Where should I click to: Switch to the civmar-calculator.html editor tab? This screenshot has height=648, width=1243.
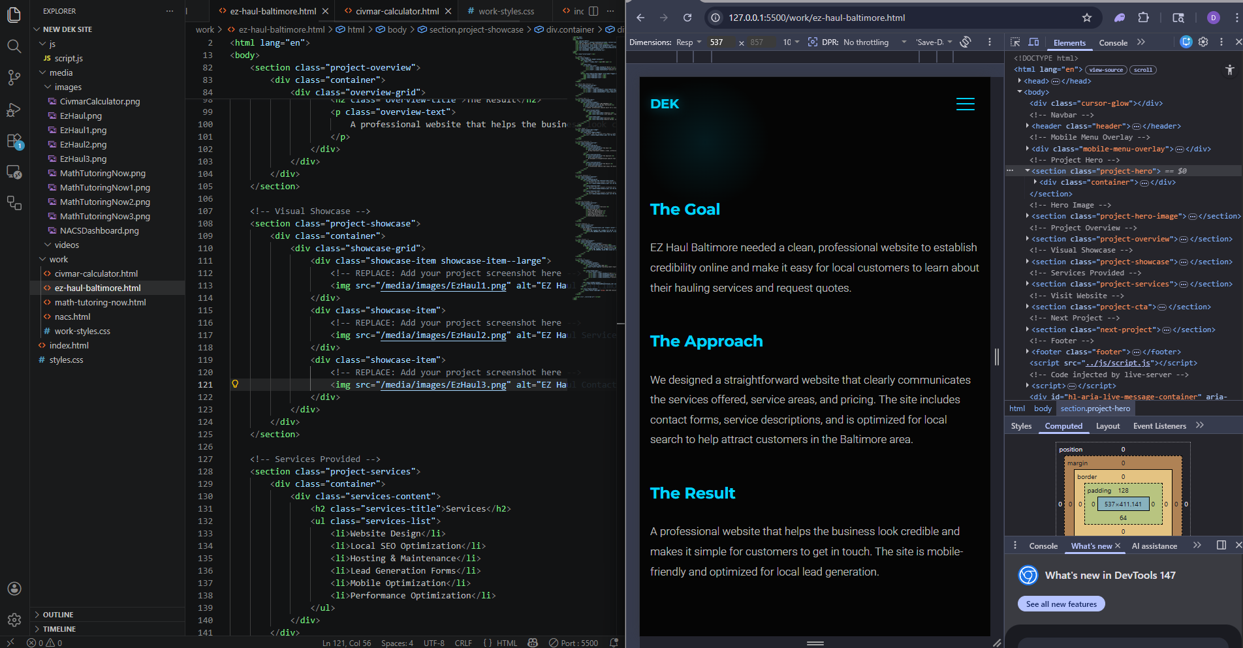[397, 11]
